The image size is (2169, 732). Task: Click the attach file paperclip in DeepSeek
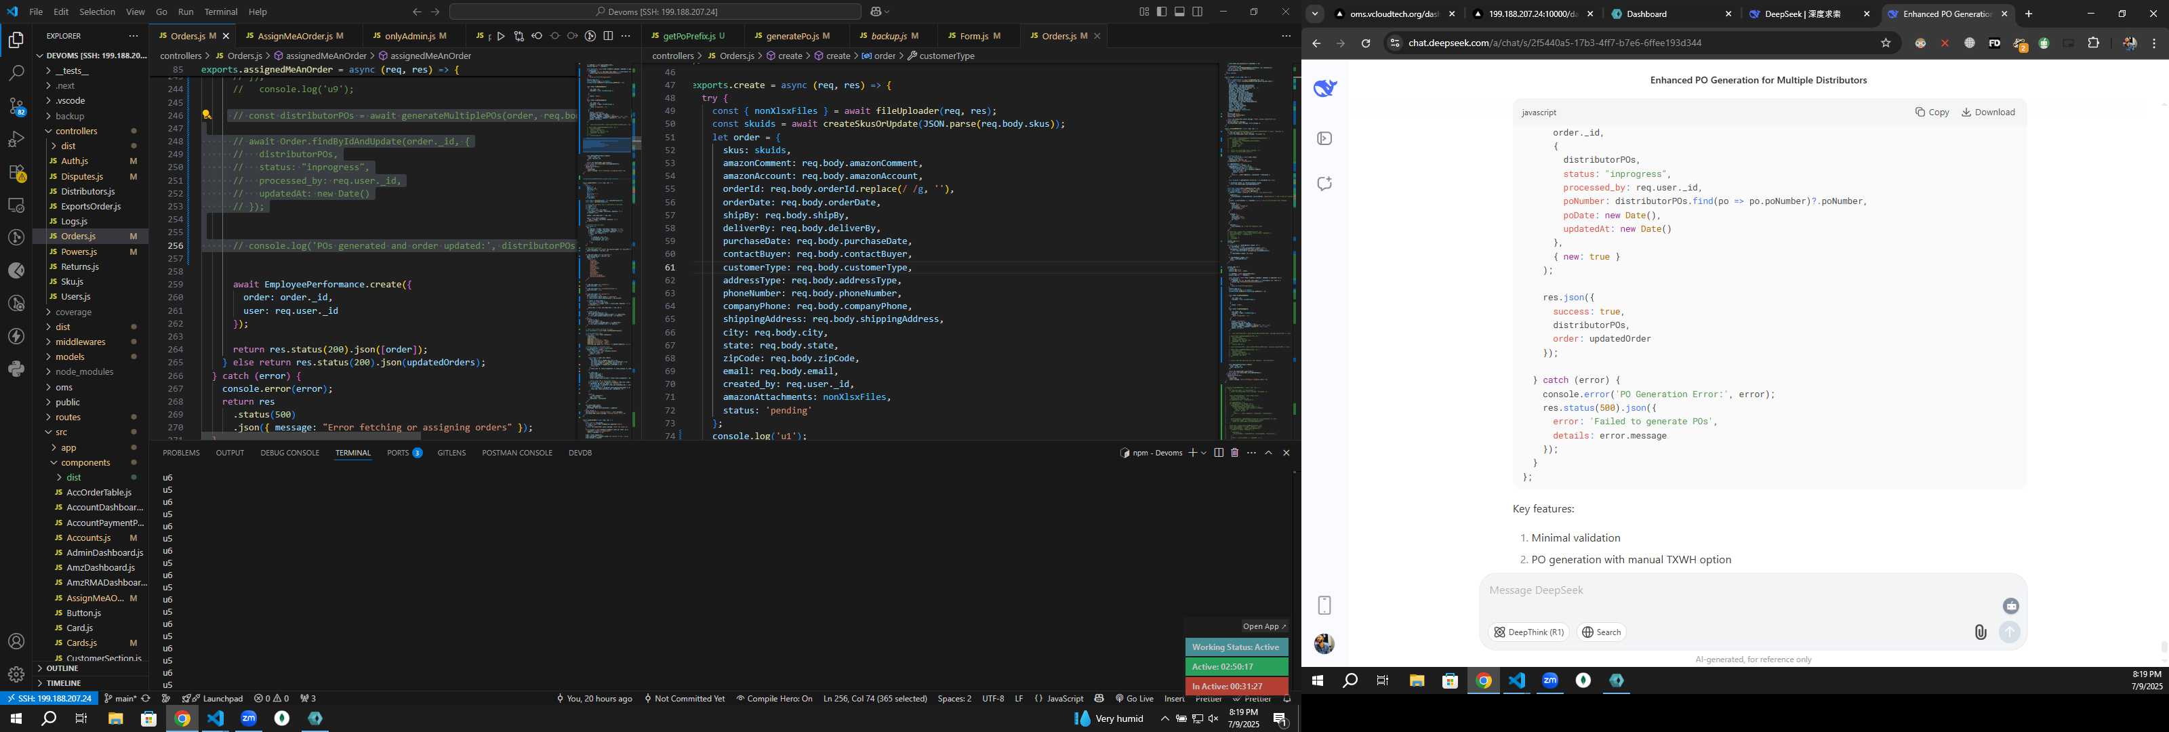click(1981, 632)
